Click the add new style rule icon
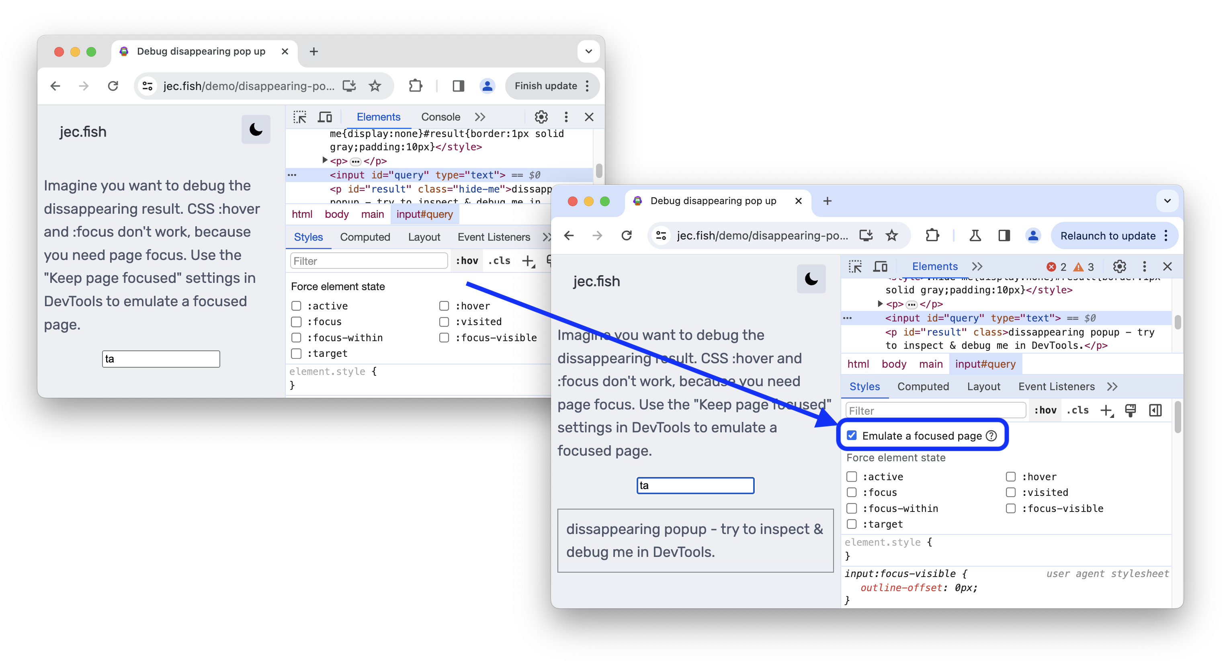 [x=1105, y=410]
